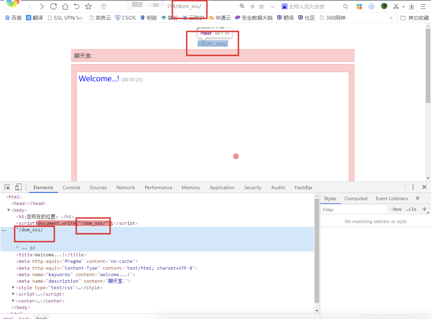This screenshot has height=319, width=432.
Task: Open the row actions ellipsis in DOM tree
Action: tap(4, 231)
